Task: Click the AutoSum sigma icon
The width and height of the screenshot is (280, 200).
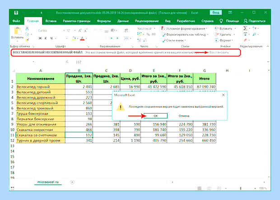Action: click(245, 28)
